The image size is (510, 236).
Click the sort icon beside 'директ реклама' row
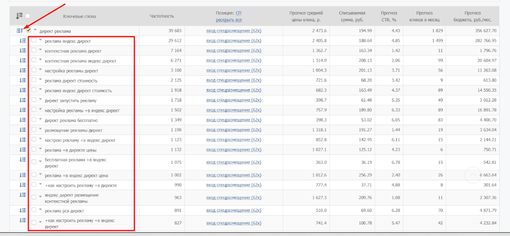tap(19, 31)
